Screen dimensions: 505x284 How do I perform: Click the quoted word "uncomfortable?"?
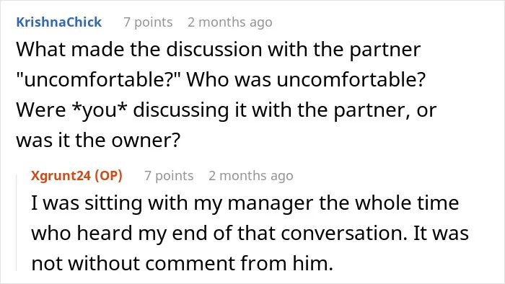(x=99, y=80)
